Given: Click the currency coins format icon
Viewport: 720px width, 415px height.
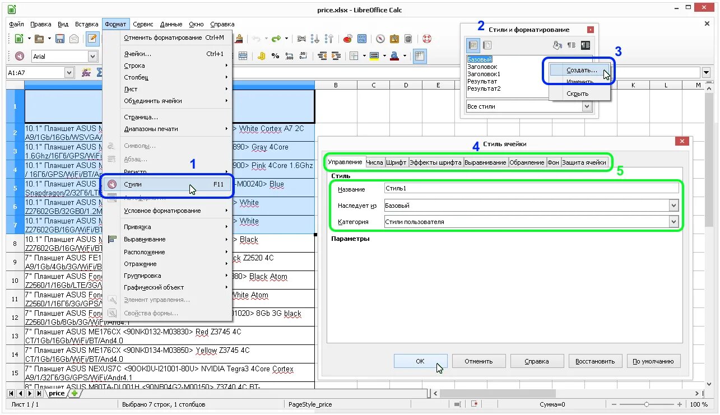Looking at the screenshot, I should pyautogui.click(x=261, y=56).
